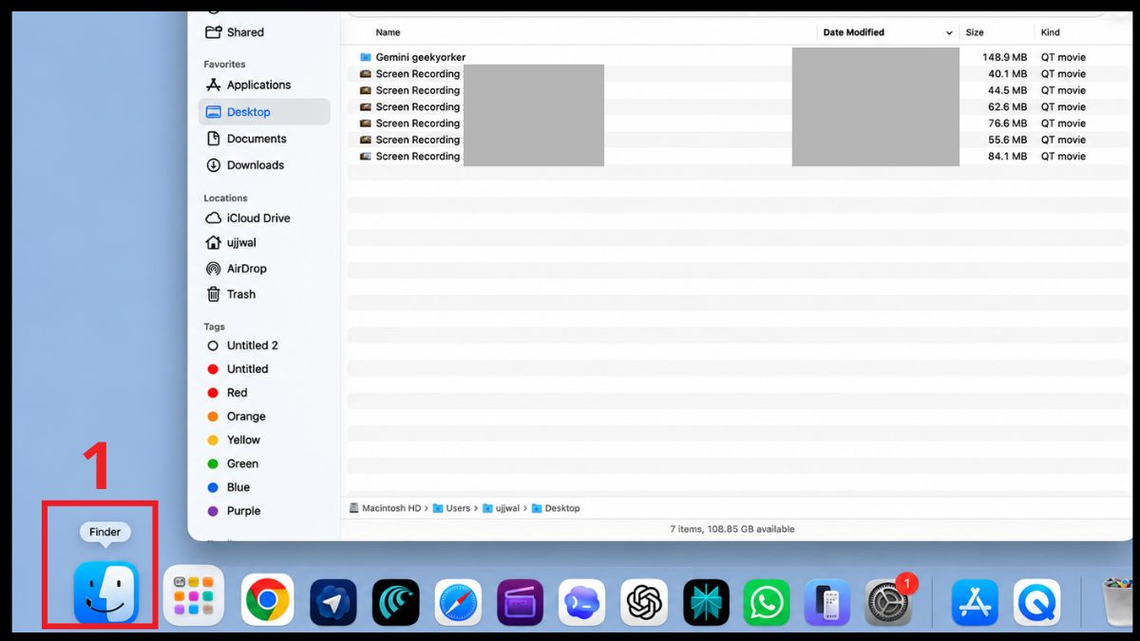Sort files by the Kind column
This screenshot has width=1140, height=641.
click(1050, 32)
